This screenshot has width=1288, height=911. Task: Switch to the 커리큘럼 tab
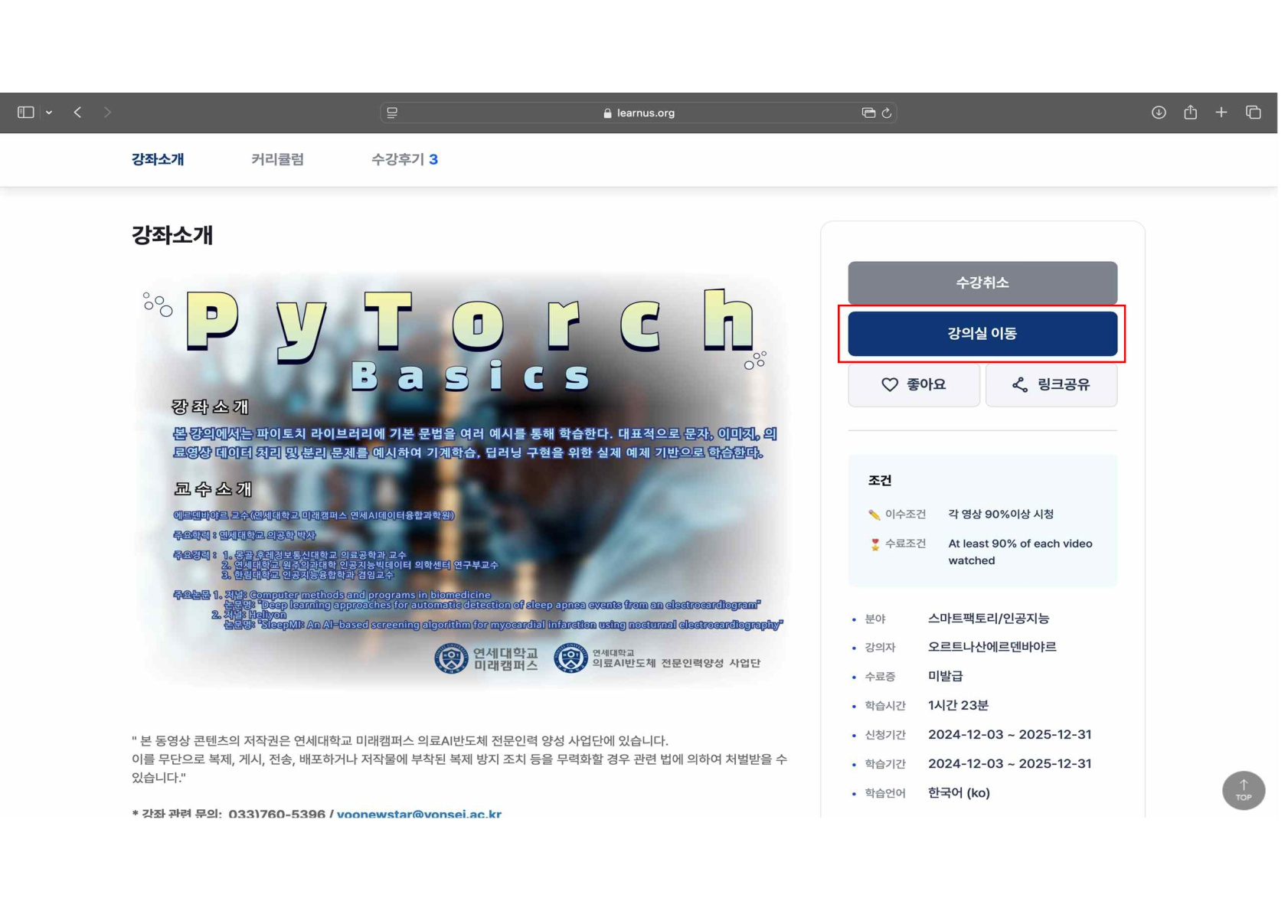coord(278,159)
